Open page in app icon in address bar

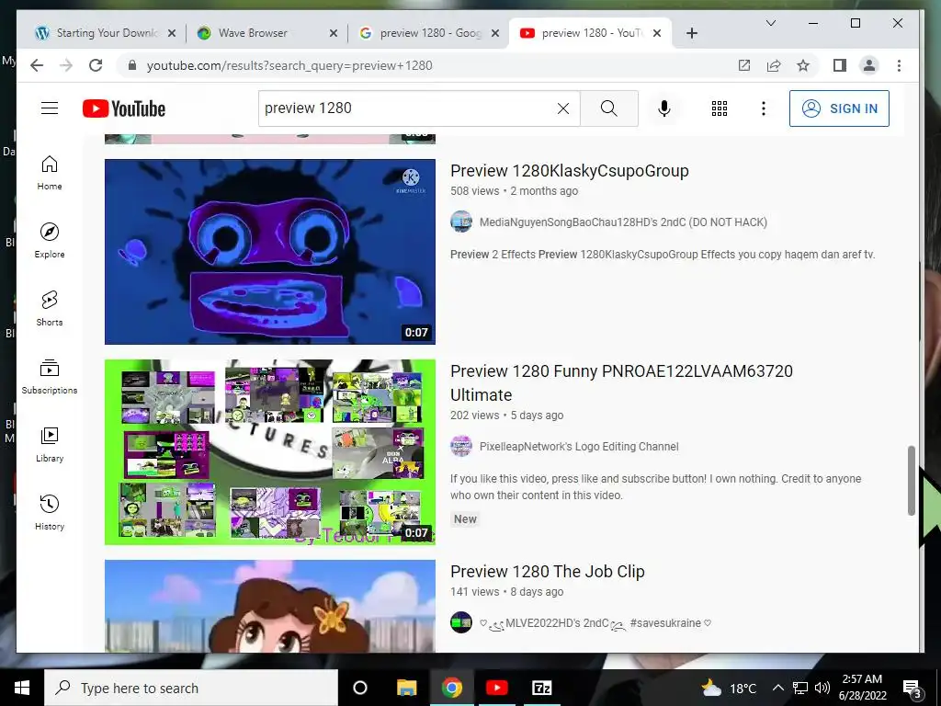pyautogui.click(x=744, y=65)
